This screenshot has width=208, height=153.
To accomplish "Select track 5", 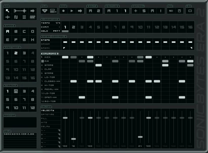I will [x=8, y=99].
